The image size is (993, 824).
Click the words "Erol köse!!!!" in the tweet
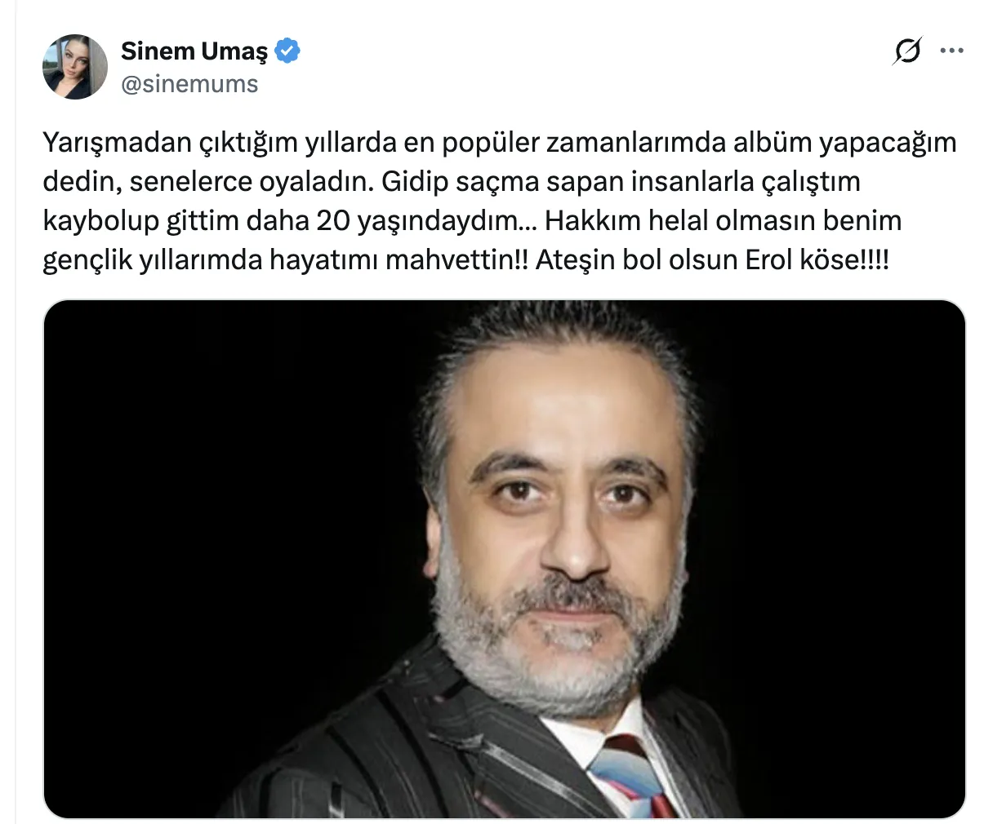coord(817,260)
